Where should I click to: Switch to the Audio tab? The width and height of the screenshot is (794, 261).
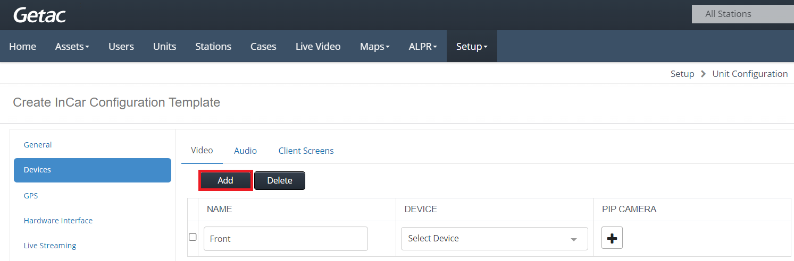coord(245,151)
